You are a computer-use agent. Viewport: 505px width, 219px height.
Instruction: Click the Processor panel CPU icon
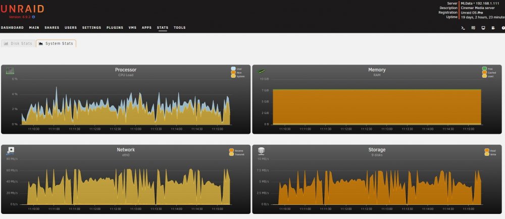[10, 71]
